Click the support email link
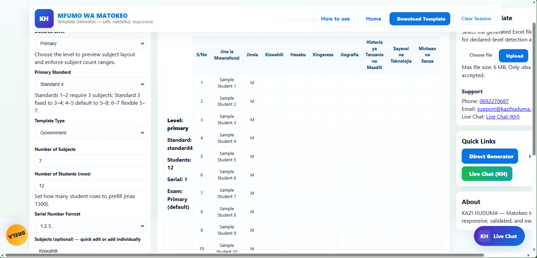 tap(505, 109)
